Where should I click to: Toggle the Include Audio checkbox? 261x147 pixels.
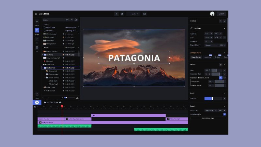[x=224, y=114]
